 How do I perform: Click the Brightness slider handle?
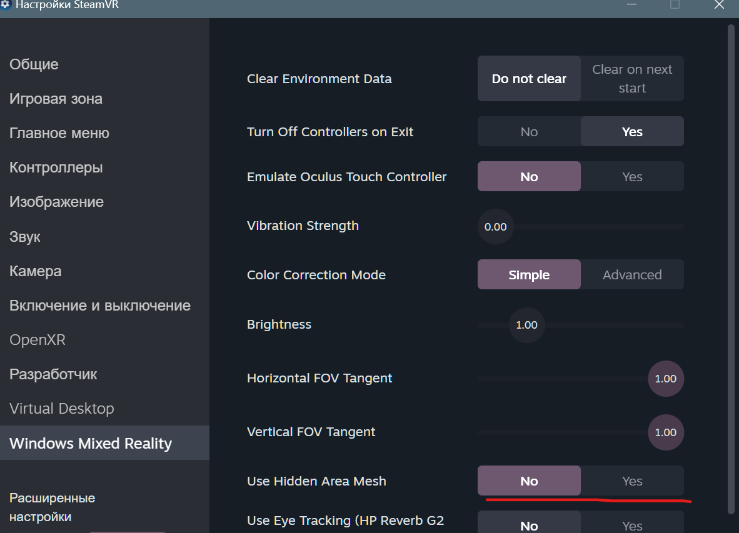[526, 325]
